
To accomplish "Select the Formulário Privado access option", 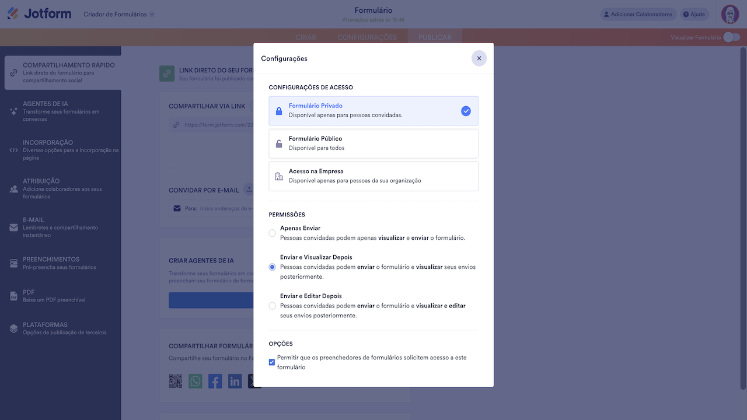I will pyautogui.click(x=373, y=111).
